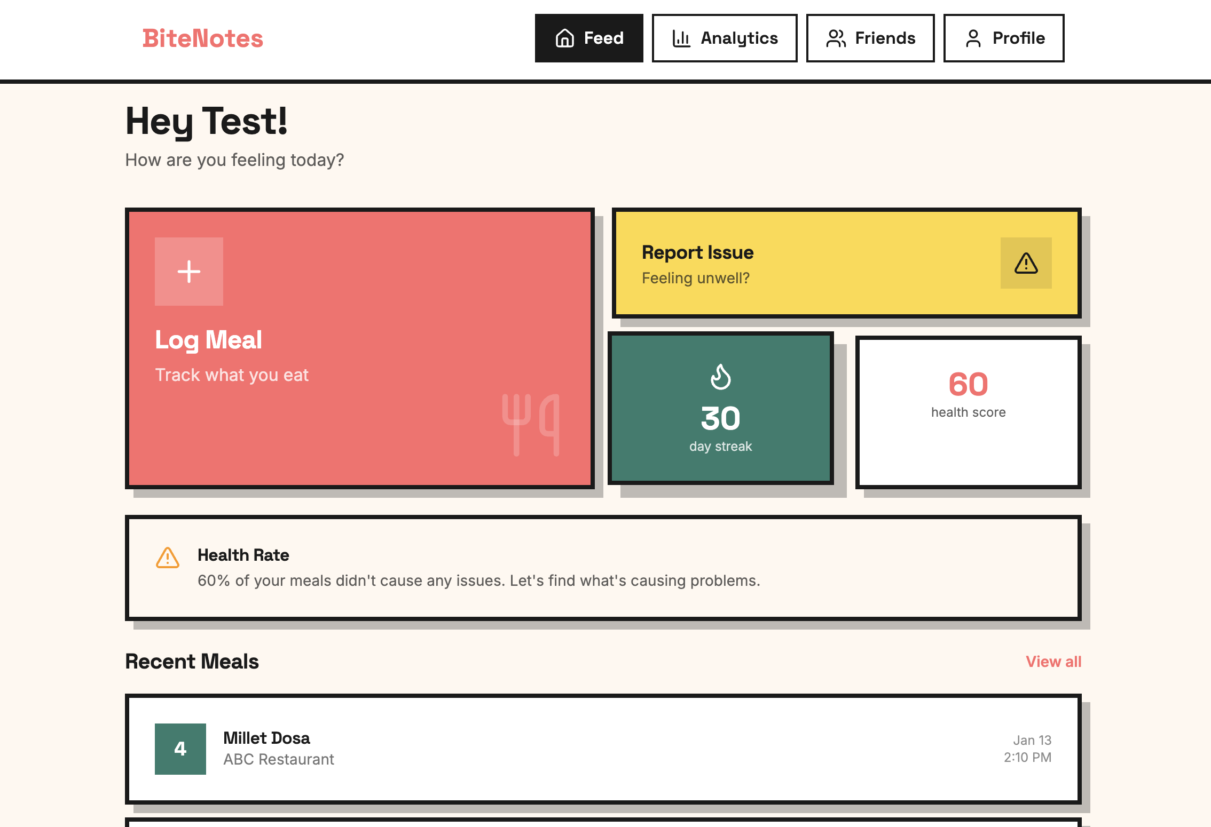1211x827 pixels.
Task: Open the Millet Dosa meal entry
Action: coord(603,749)
